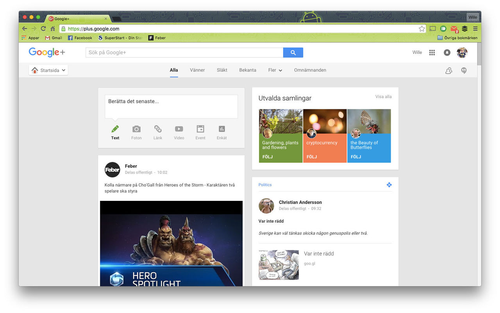Open the Hangouts quote bubble icon
This screenshot has width=500, height=313.
pyautogui.click(x=464, y=70)
